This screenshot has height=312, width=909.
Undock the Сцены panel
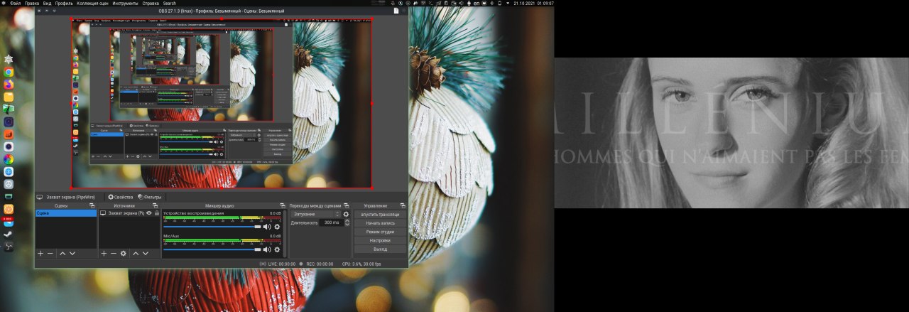92,205
